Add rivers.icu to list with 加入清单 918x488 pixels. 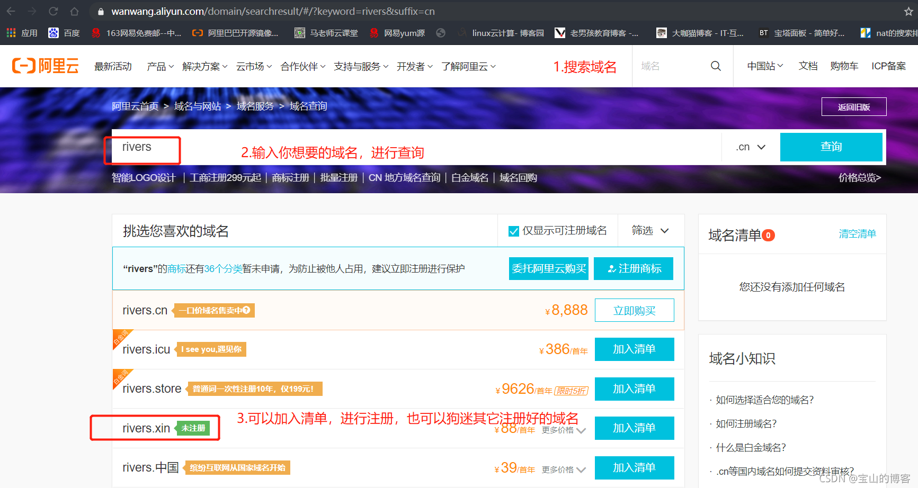tap(634, 349)
